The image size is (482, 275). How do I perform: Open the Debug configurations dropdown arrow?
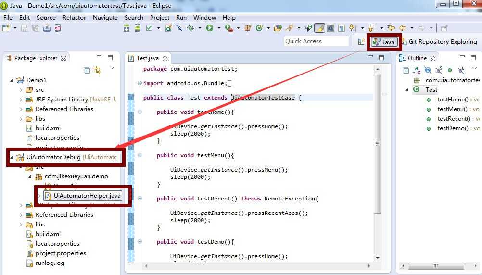coord(200,28)
